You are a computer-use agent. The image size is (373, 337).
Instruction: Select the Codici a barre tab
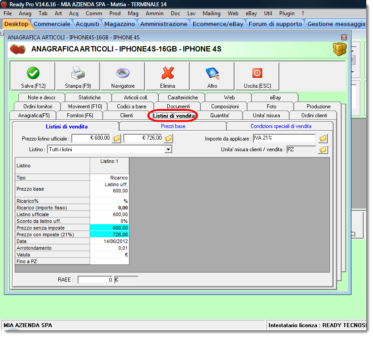[x=131, y=107]
